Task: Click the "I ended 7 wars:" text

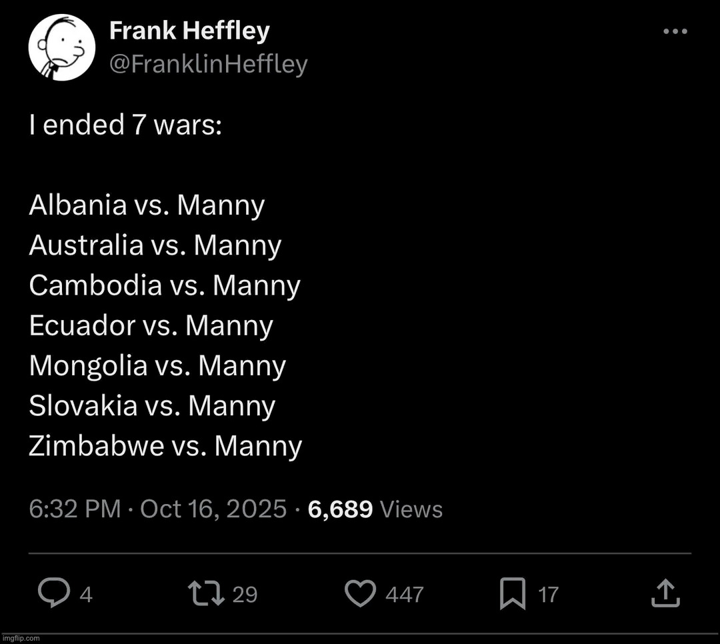Action: [125, 125]
